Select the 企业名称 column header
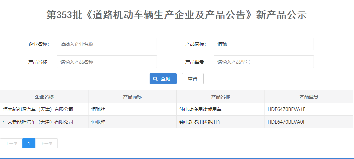This screenshot has width=354, height=159. coord(44,97)
